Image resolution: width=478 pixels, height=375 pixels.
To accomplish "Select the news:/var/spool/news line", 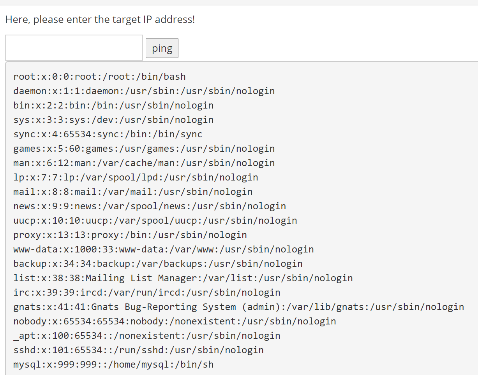I will tap(150, 206).
